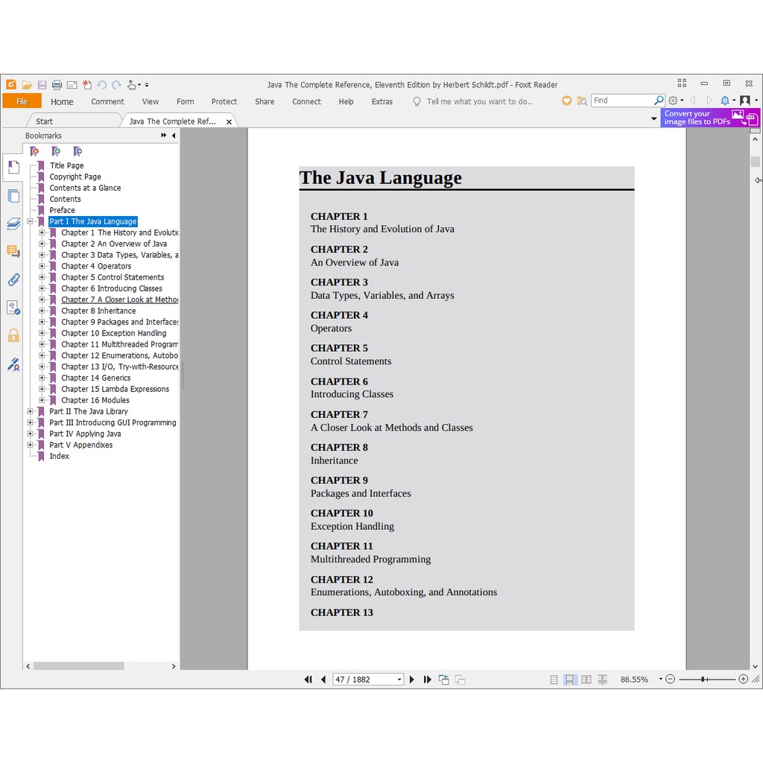This screenshot has height=763, width=763.
Task: Open the document tab list dropdown arrow
Action: [654, 118]
